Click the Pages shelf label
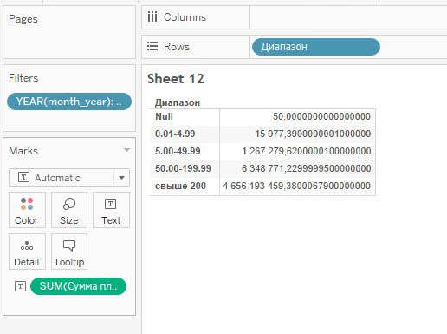This screenshot has width=447, height=334. [x=23, y=19]
